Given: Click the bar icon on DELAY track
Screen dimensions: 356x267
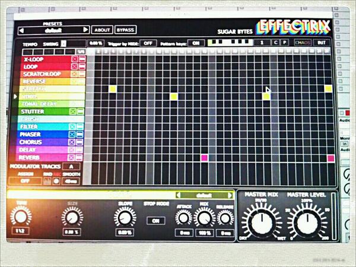Looking at the screenshot, I should pyautogui.click(x=79, y=150).
